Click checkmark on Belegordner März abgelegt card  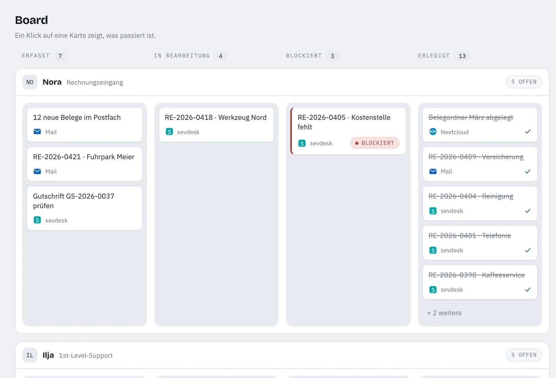click(x=528, y=132)
